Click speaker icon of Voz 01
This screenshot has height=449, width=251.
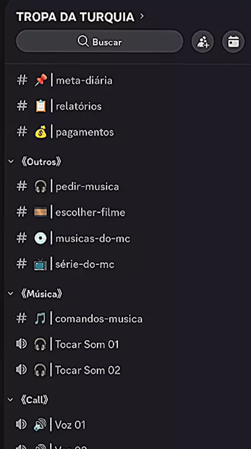click(21, 424)
